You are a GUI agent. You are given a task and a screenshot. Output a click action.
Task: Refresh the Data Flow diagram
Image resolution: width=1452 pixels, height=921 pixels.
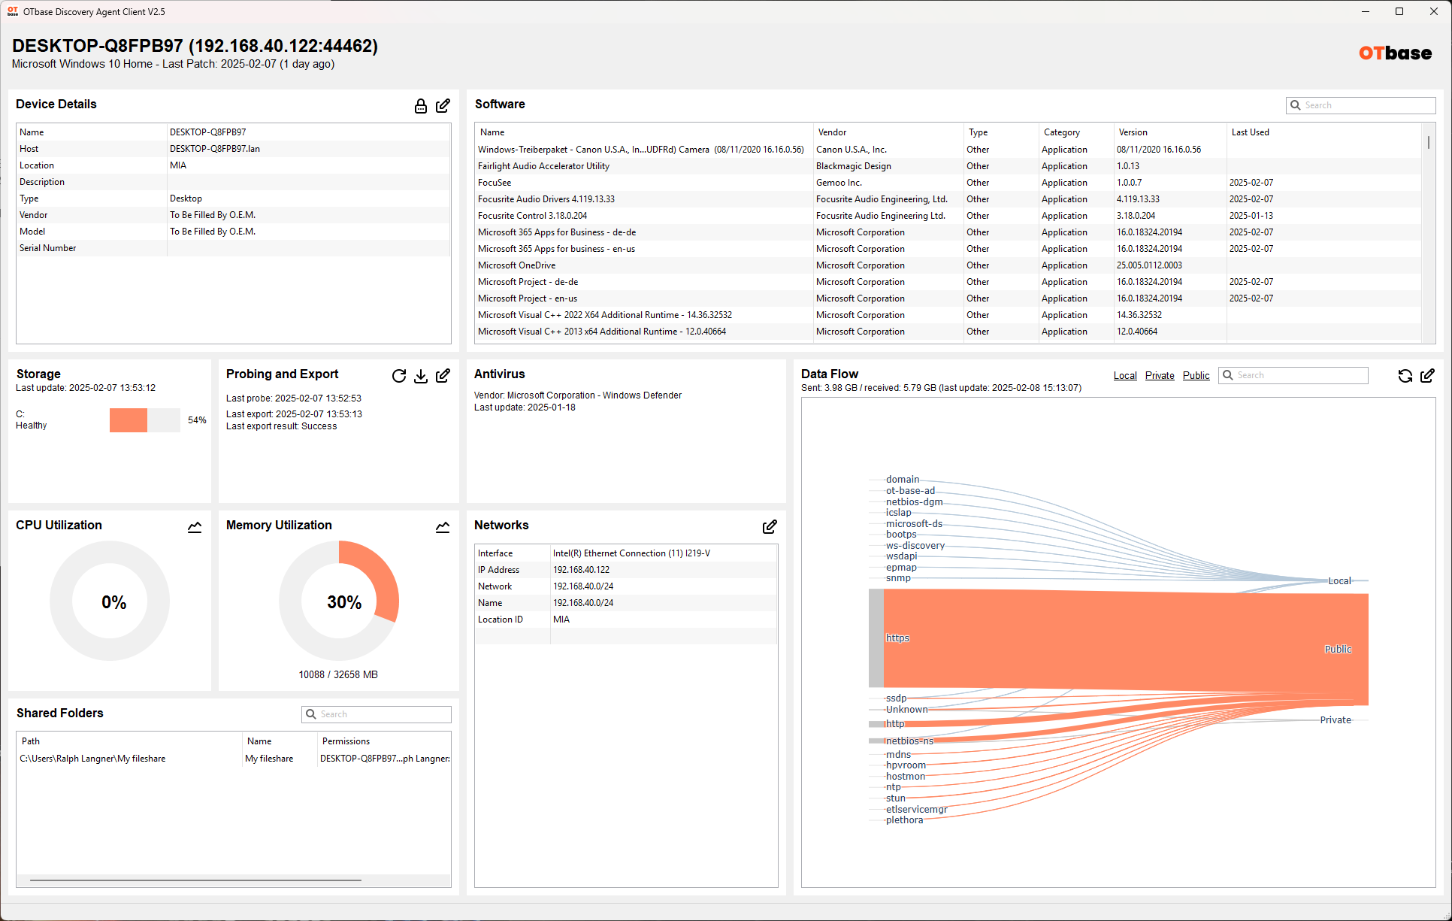pos(1405,376)
